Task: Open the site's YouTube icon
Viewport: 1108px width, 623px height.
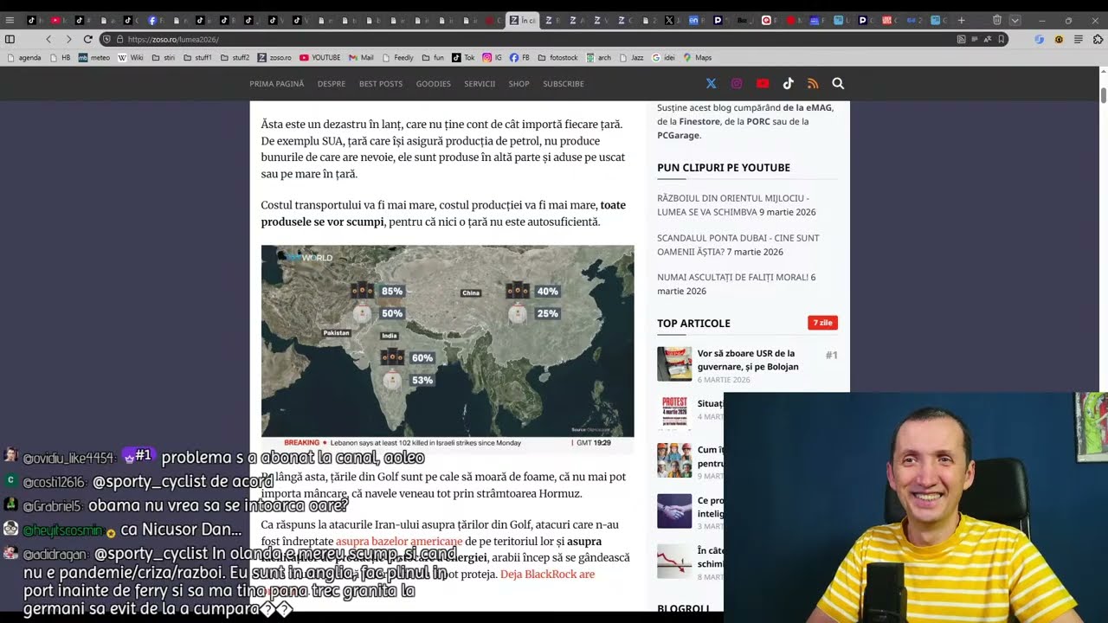Action: coord(763,84)
